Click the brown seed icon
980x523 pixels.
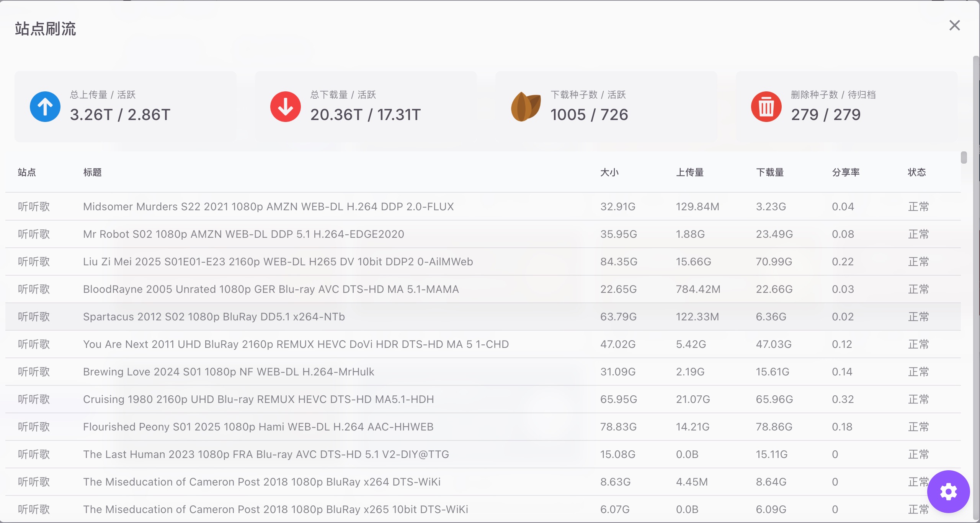click(526, 107)
